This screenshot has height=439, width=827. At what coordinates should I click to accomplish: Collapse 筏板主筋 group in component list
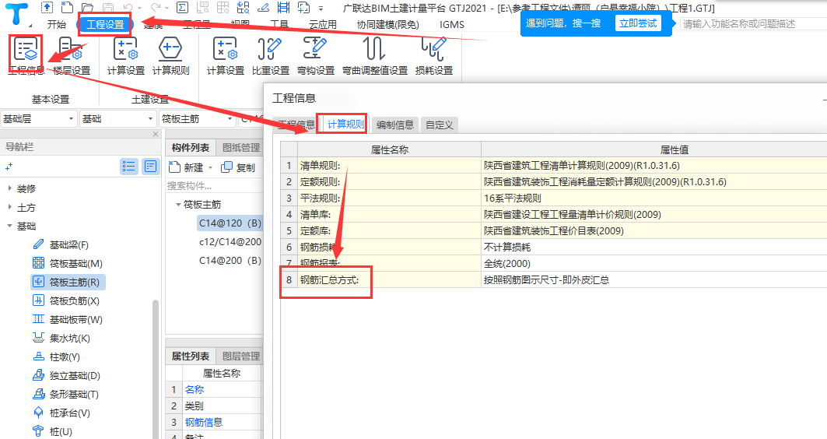(x=178, y=204)
